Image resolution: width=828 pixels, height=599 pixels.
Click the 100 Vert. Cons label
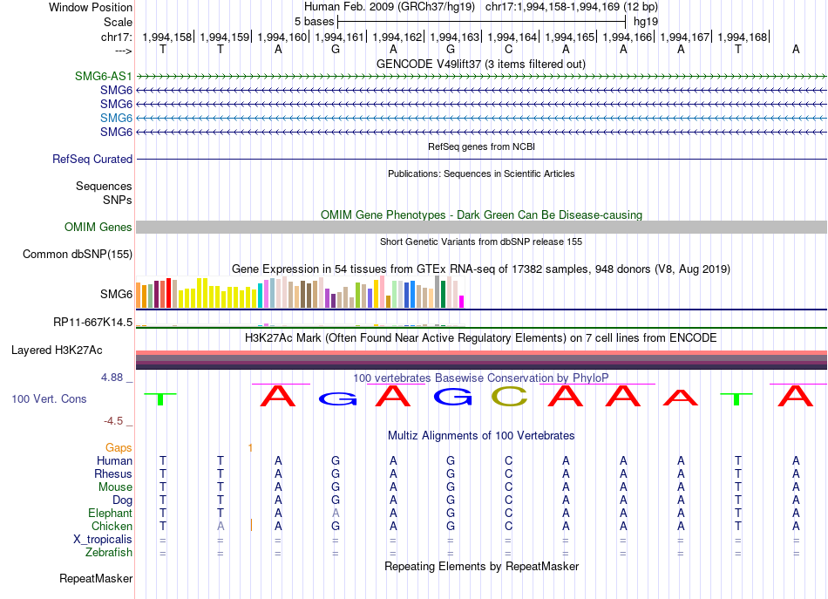(x=49, y=398)
